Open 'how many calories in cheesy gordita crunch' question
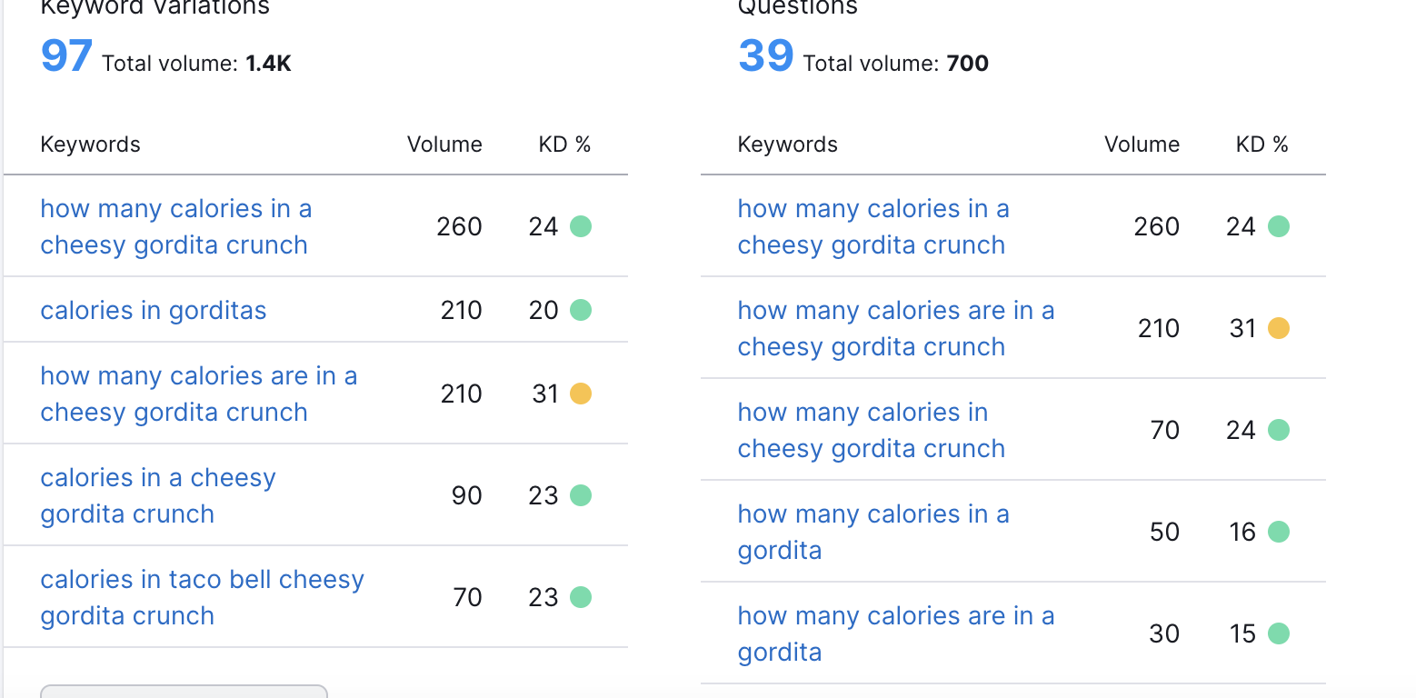The height and width of the screenshot is (698, 1416). click(x=870, y=430)
